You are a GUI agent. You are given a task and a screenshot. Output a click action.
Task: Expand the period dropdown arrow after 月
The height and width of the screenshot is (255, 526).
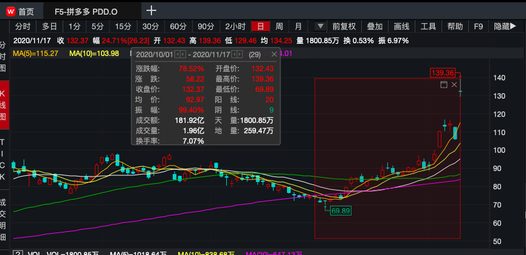pos(320,26)
